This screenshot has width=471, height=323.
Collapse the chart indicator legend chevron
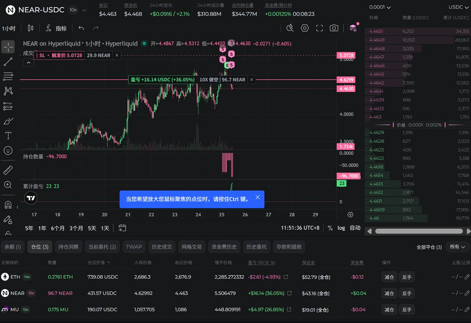point(29,62)
